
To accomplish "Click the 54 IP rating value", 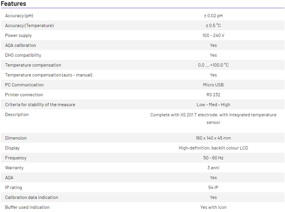I will 213,188.
